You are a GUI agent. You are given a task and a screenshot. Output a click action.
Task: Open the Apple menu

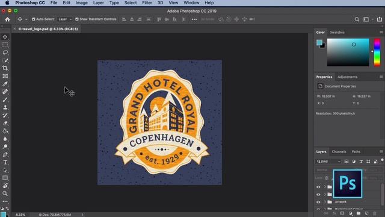coord(7,2)
